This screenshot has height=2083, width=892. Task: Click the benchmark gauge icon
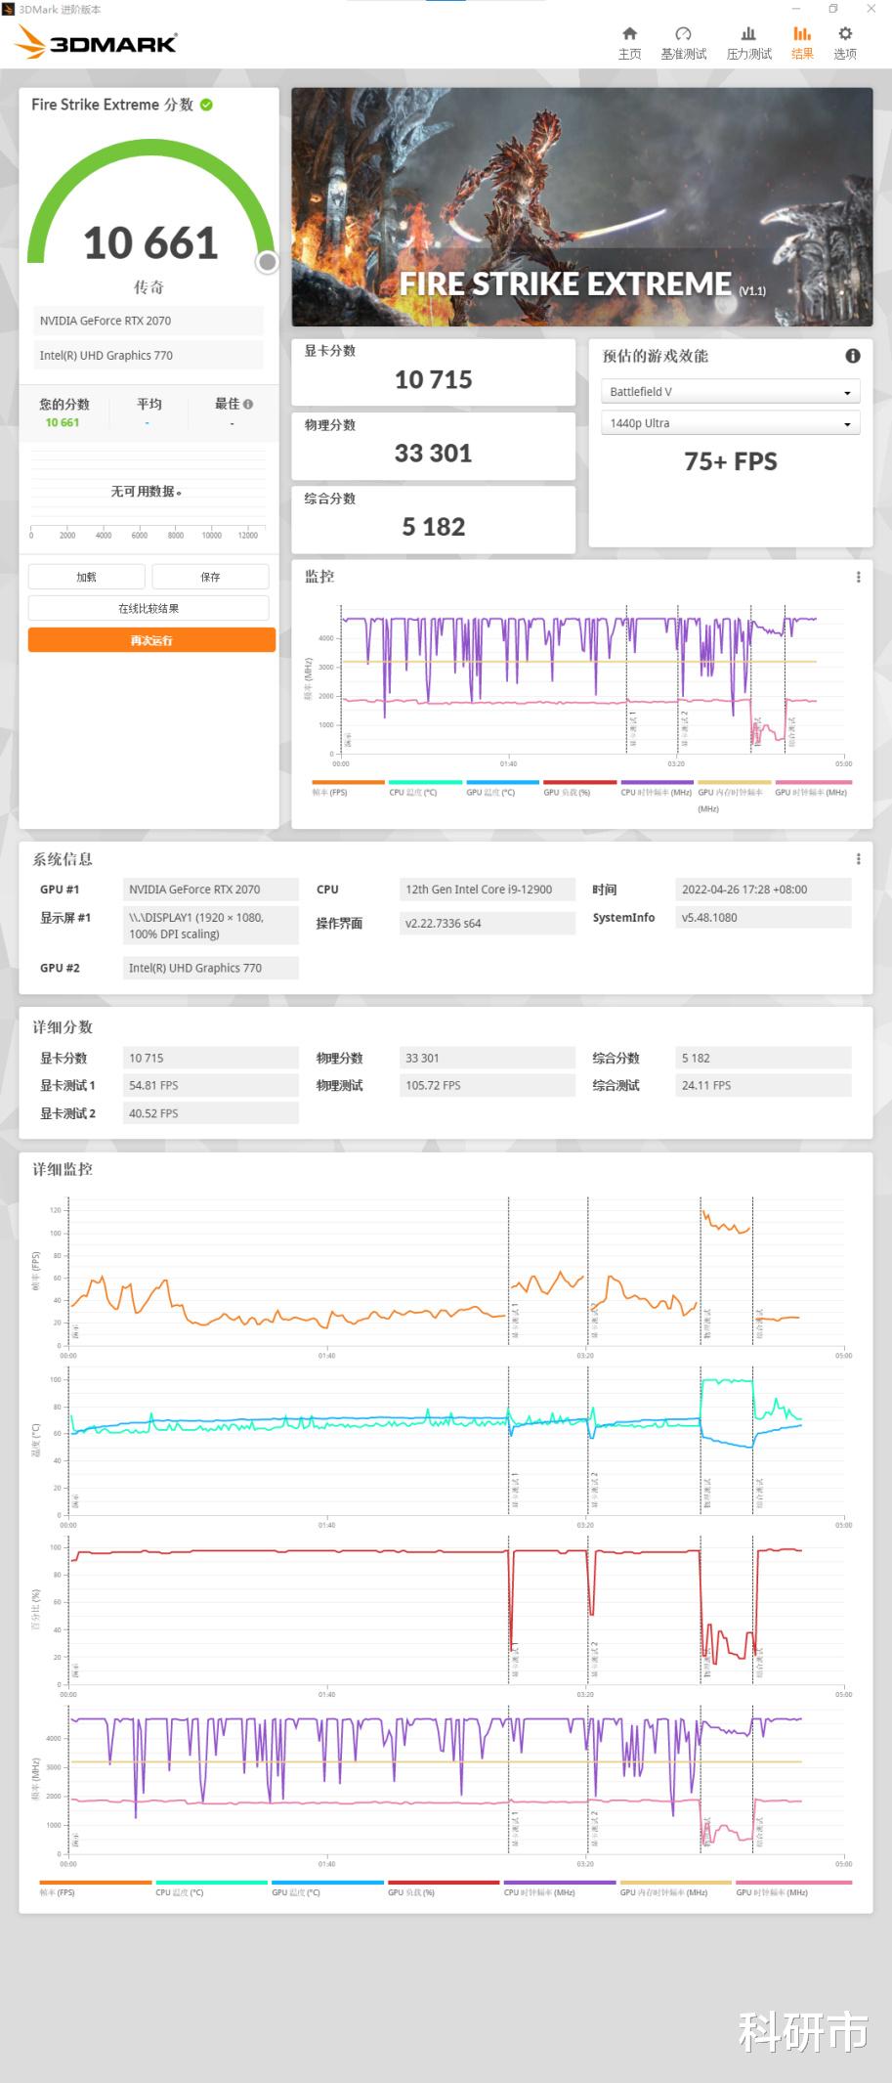(x=683, y=33)
